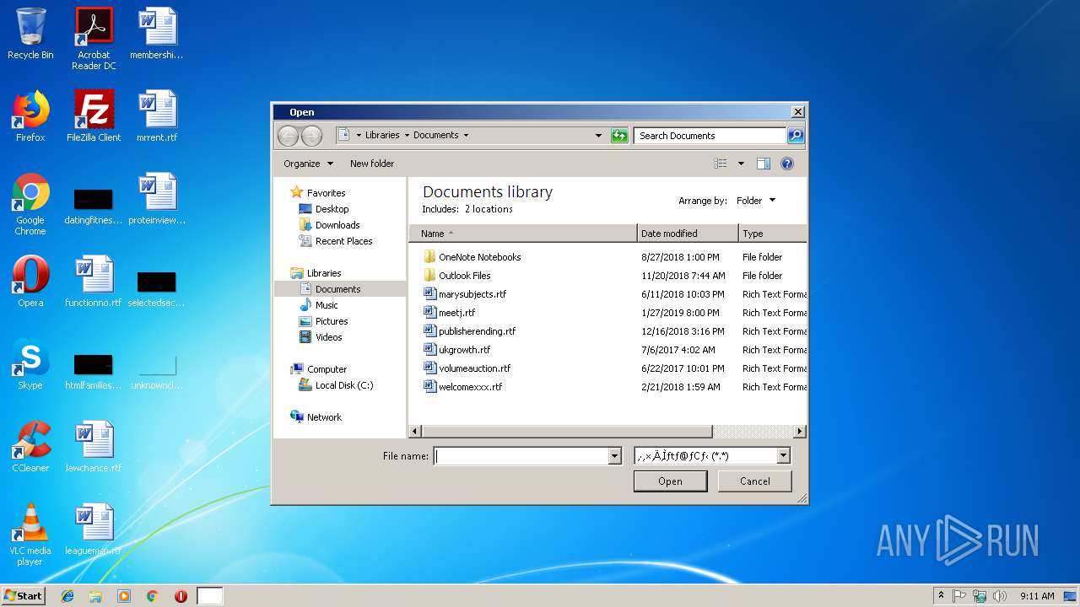The width and height of the screenshot is (1080, 607).
Task: Click the Search Documents field
Action: pyautogui.click(x=710, y=135)
